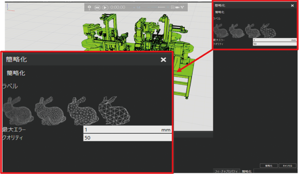Click the video camera record icon

pyautogui.click(x=178, y=7)
